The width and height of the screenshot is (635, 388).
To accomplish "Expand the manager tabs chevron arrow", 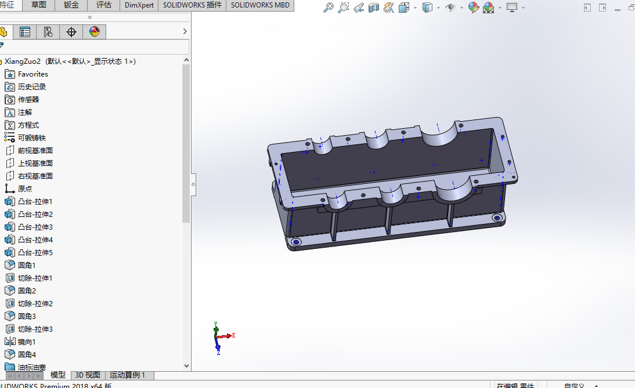I will coord(185,31).
